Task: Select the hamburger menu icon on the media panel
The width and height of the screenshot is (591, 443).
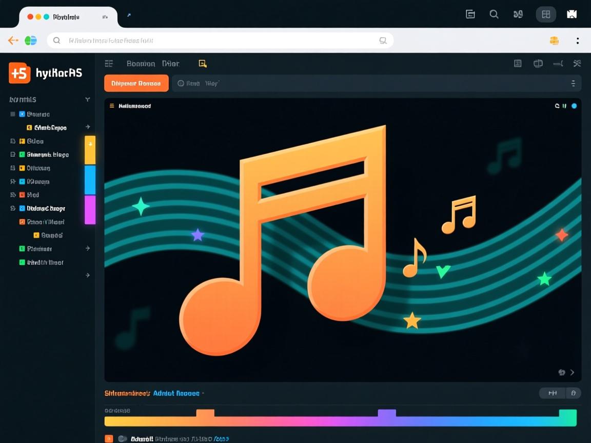Action: (x=112, y=106)
